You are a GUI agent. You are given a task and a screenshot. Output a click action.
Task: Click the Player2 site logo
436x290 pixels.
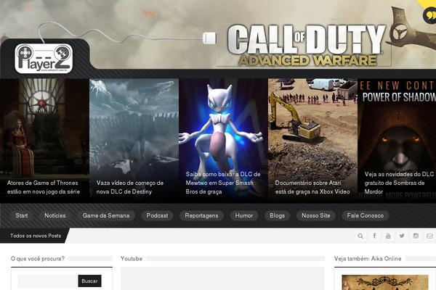pos(44,59)
